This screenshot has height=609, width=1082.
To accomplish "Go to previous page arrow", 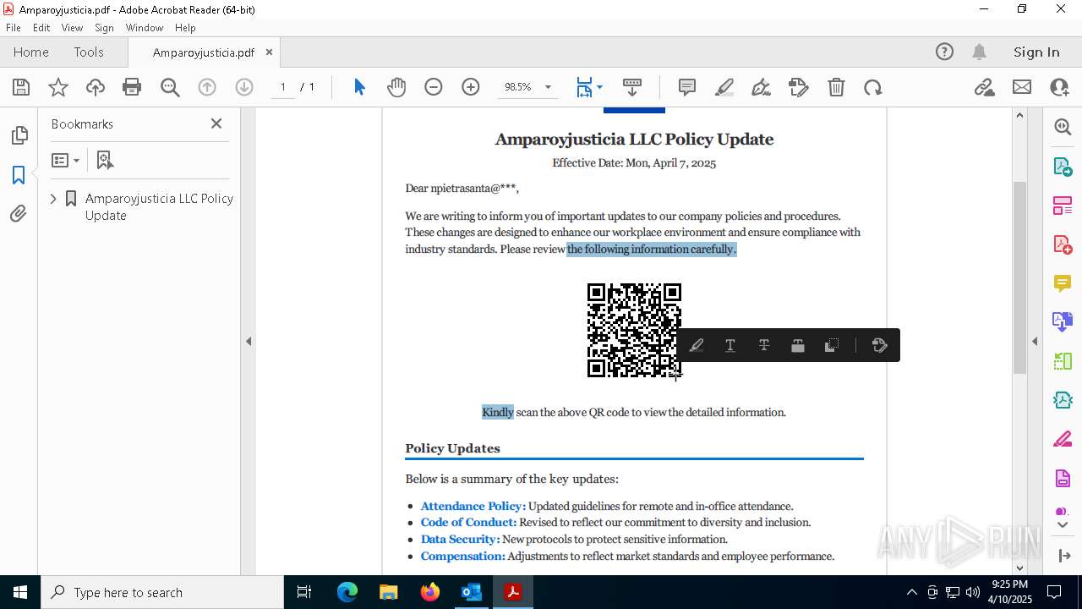I will pos(207,87).
